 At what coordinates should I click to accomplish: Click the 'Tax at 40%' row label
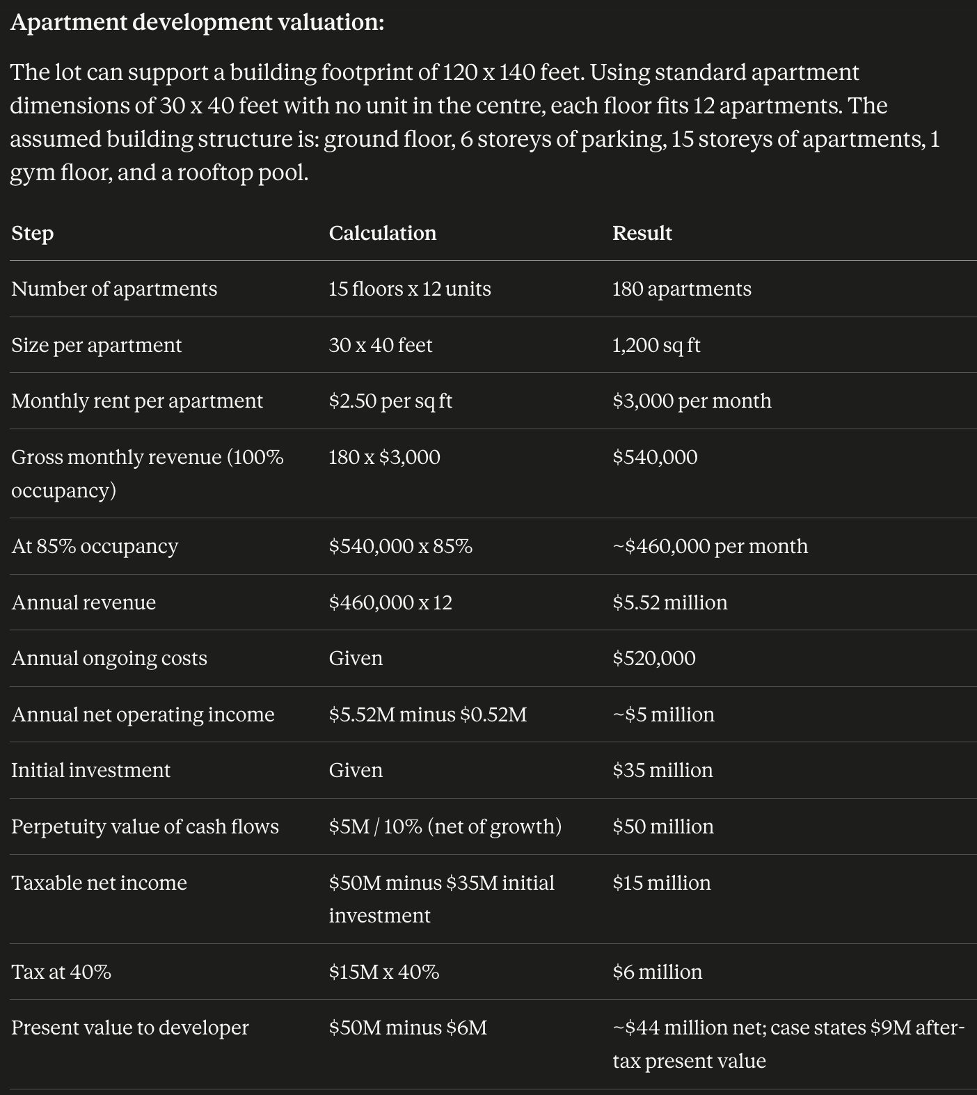point(61,972)
